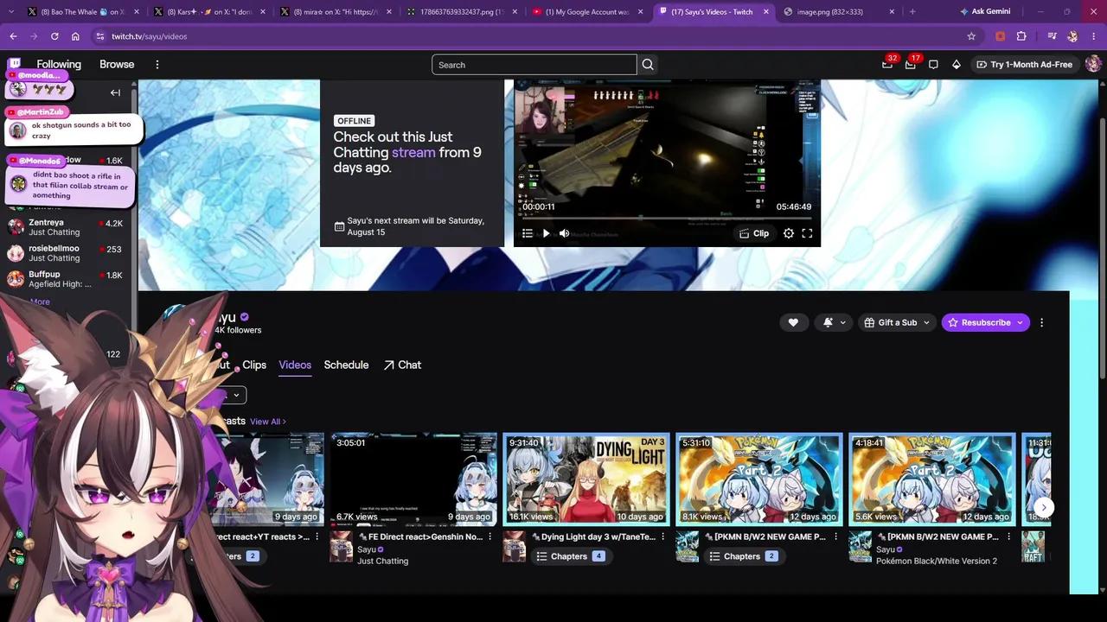The height and width of the screenshot is (622, 1107).
Task: Open the View All broadcasts link
Action: (x=267, y=422)
